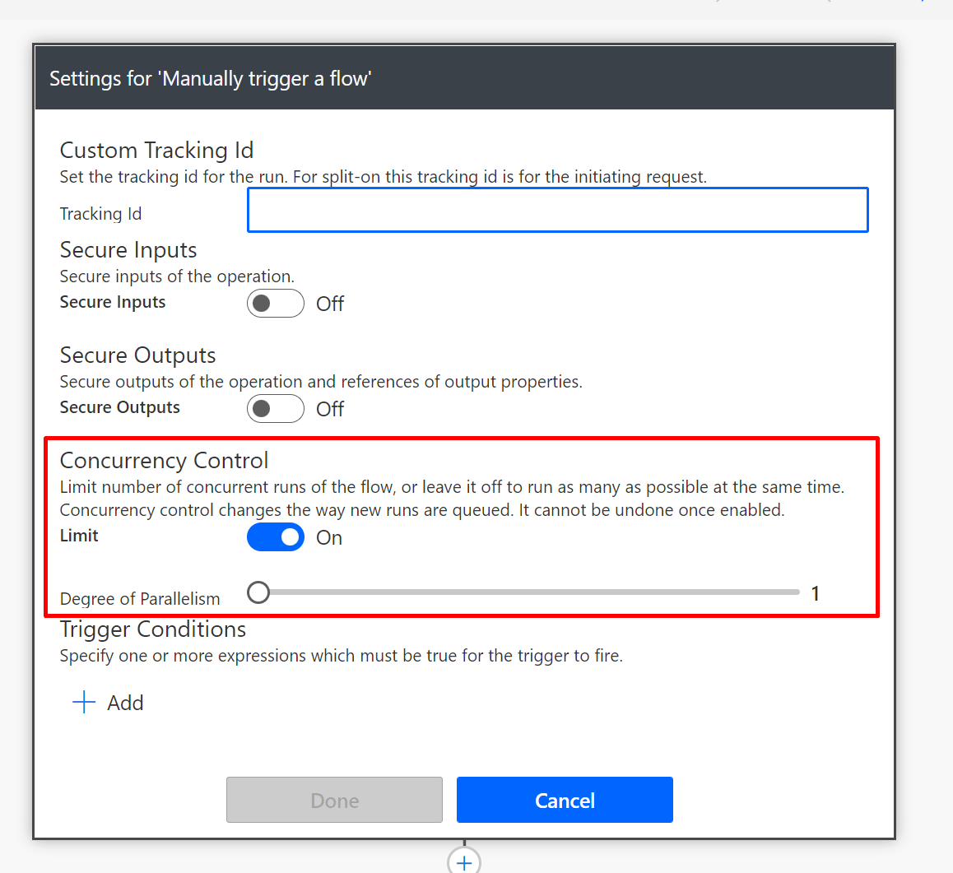The height and width of the screenshot is (873, 953).
Task: Click the insert step plus icon below dialog
Action: point(464,861)
